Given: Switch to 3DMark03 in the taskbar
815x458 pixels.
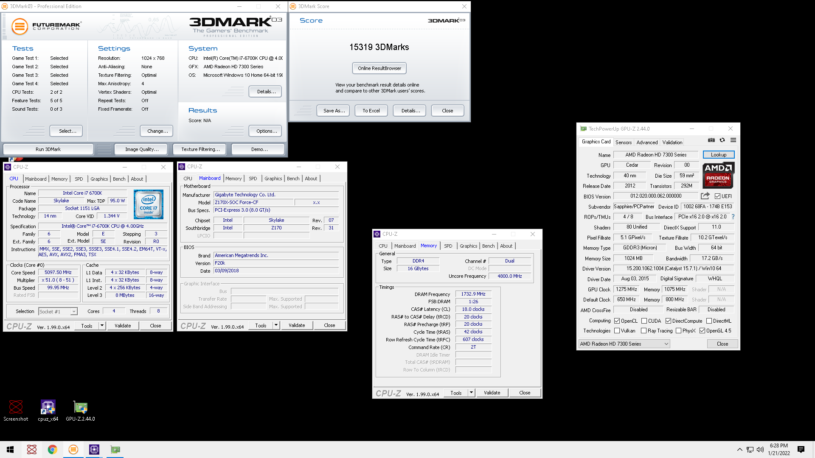Looking at the screenshot, I should point(73,450).
